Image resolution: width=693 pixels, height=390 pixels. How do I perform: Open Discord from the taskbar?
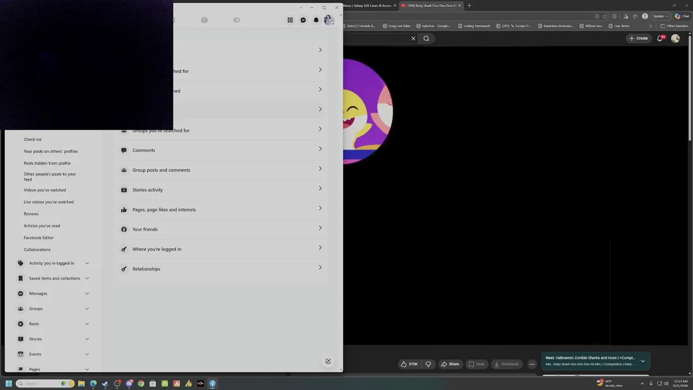tap(129, 383)
